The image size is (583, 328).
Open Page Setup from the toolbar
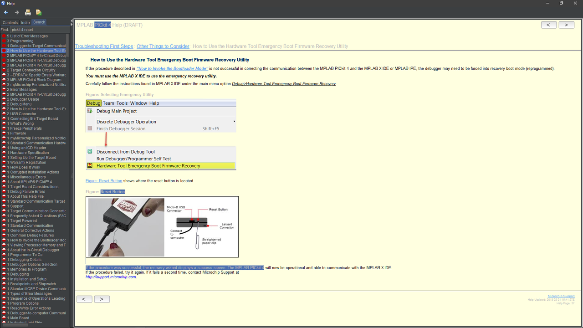(39, 12)
